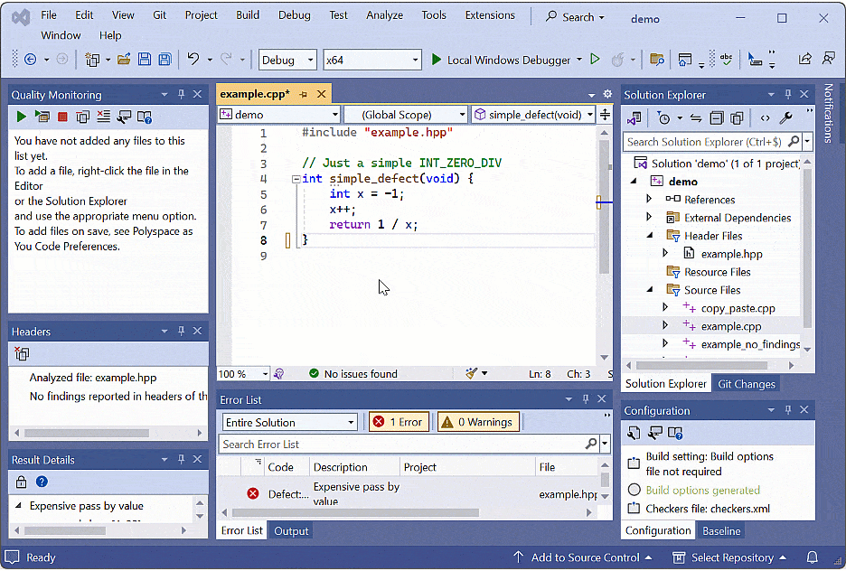846x571 pixels.
Task: Toggle pin on Quality Monitoring panel
Action: pyautogui.click(x=182, y=95)
